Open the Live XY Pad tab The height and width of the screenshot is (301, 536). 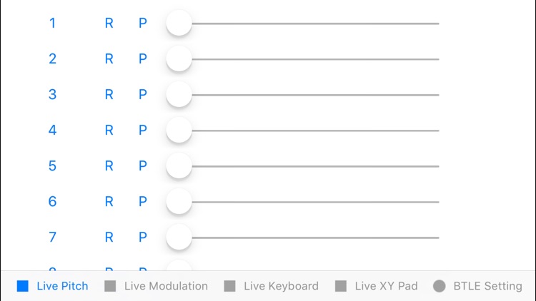tap(386, 286)
